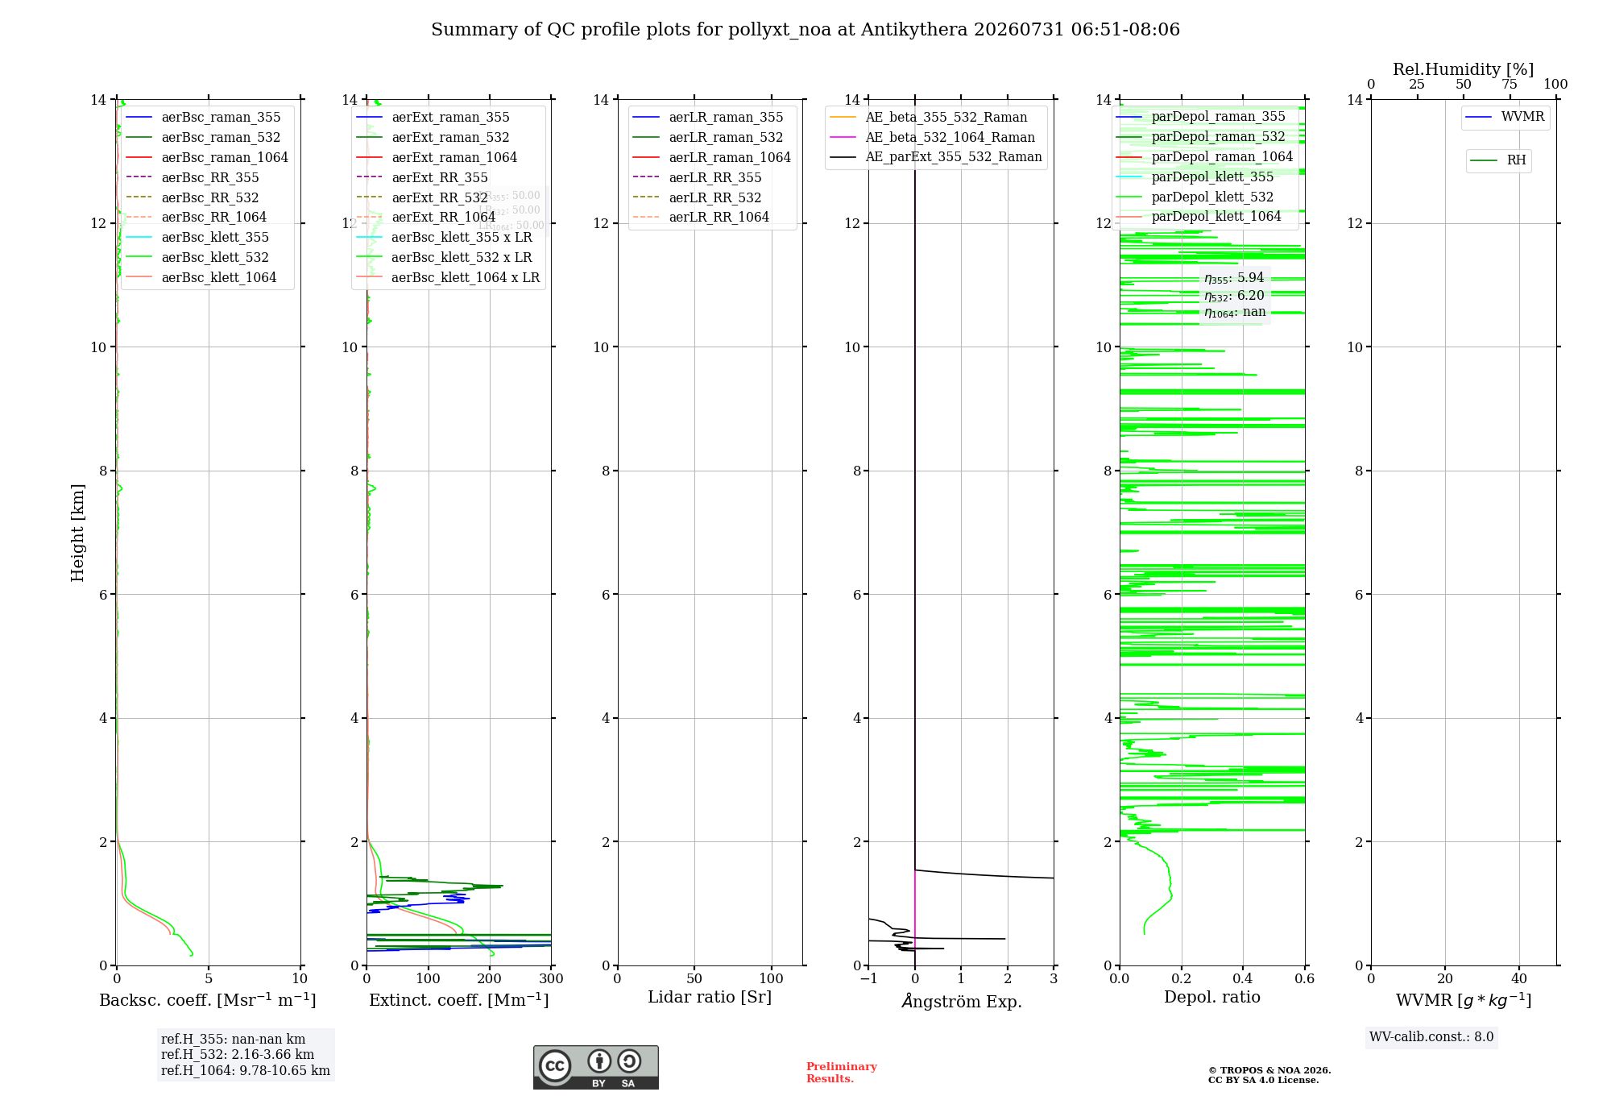Click the Height [km] y-axis label
The width and height of the screenshot is (1611, 1096).
(77, 533)
